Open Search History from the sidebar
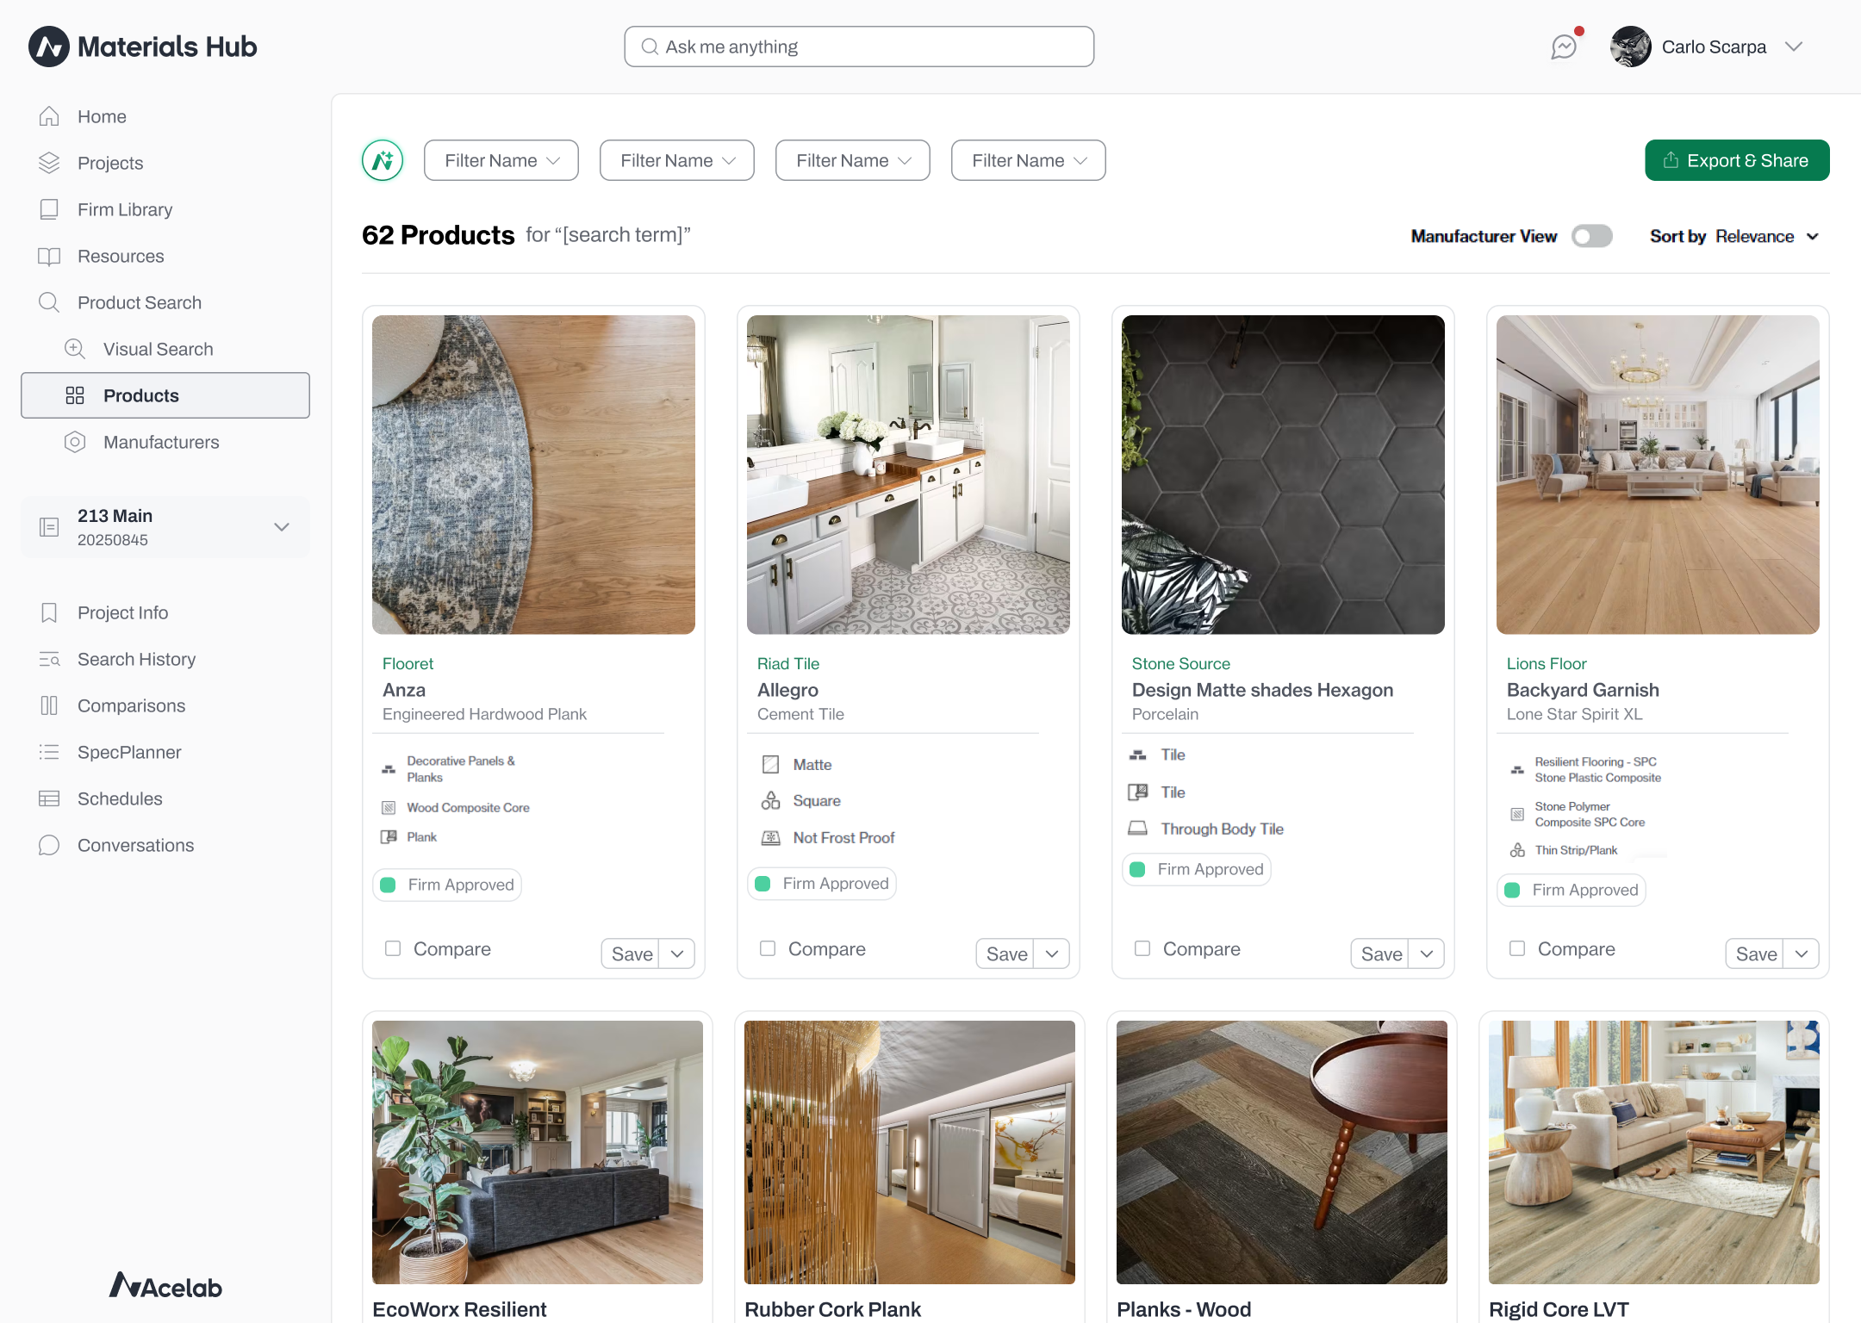The width and height of the screenshot is (1861, 1323). [137, 658]
